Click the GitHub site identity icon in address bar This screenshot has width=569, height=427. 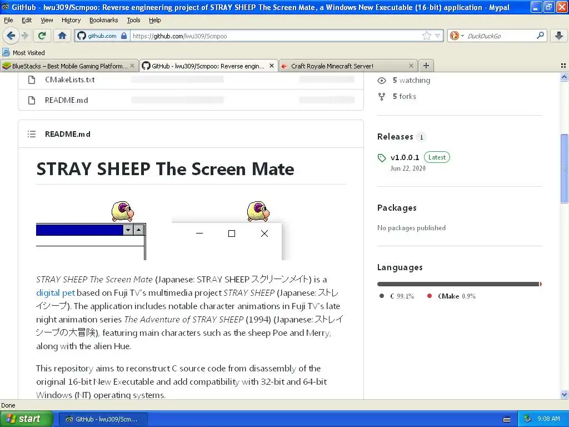pyautogui.click(x=82, y=36)
